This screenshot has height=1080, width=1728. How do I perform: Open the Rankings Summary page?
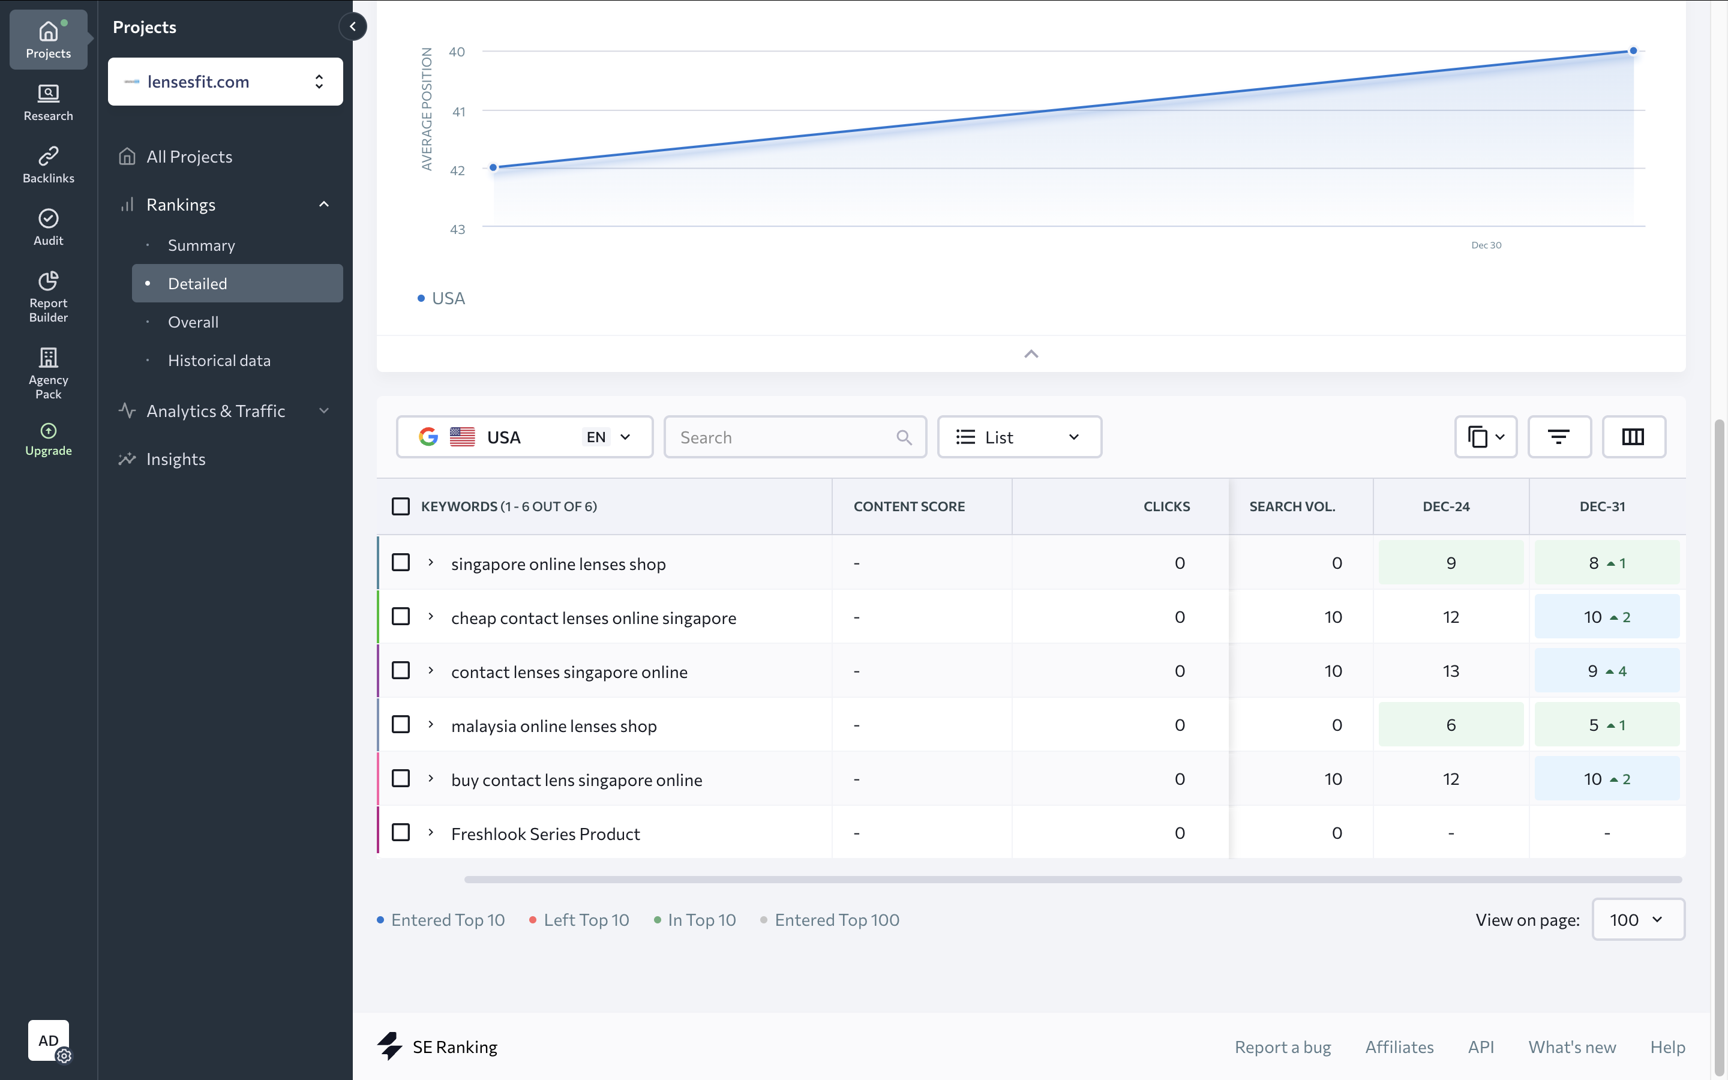(200, 245)
